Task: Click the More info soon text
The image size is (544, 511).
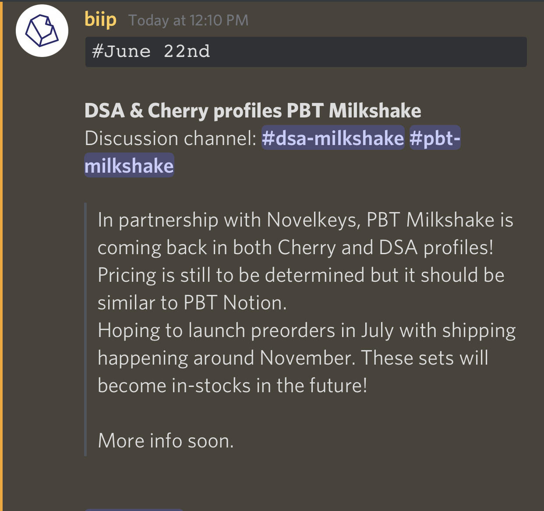Action: pyautogui.click(x=166, y=441)
